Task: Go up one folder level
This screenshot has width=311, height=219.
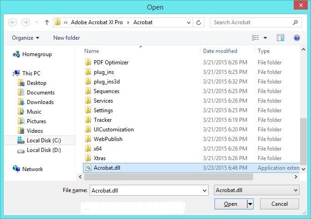Action: pyautogui.click(x=47, y=22)
